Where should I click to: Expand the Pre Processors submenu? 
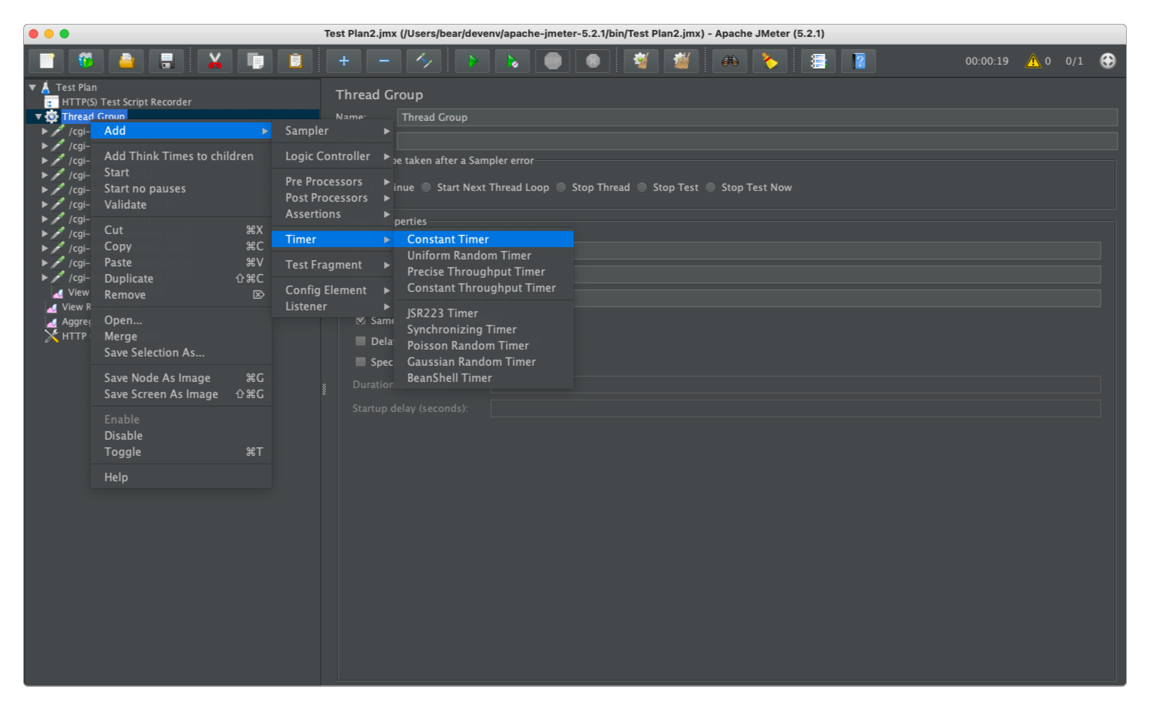pos(333,182)
